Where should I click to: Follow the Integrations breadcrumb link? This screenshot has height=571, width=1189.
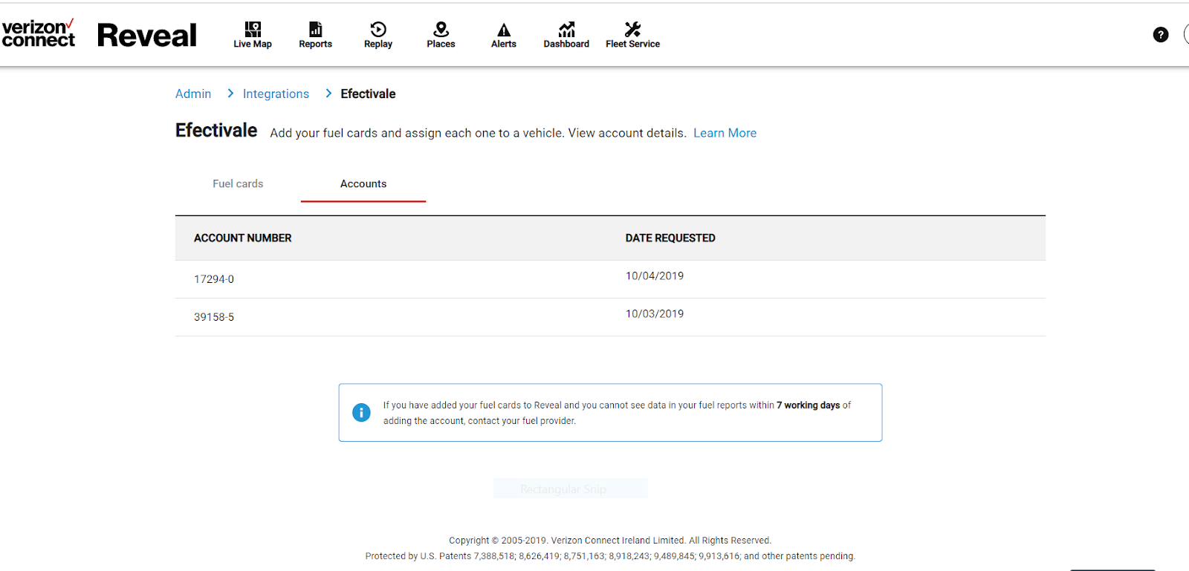pos(276,94)
